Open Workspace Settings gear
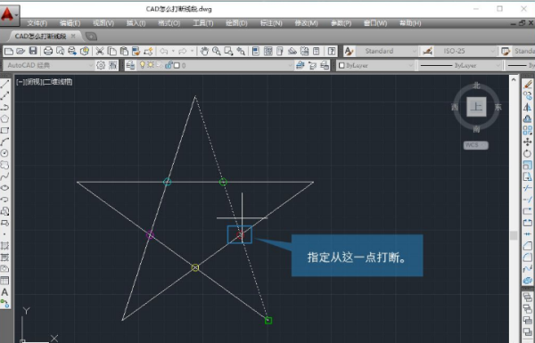Image resolution: width=535 pixels, height=343 pixels. pyautogui.click(x=101, y=65)
